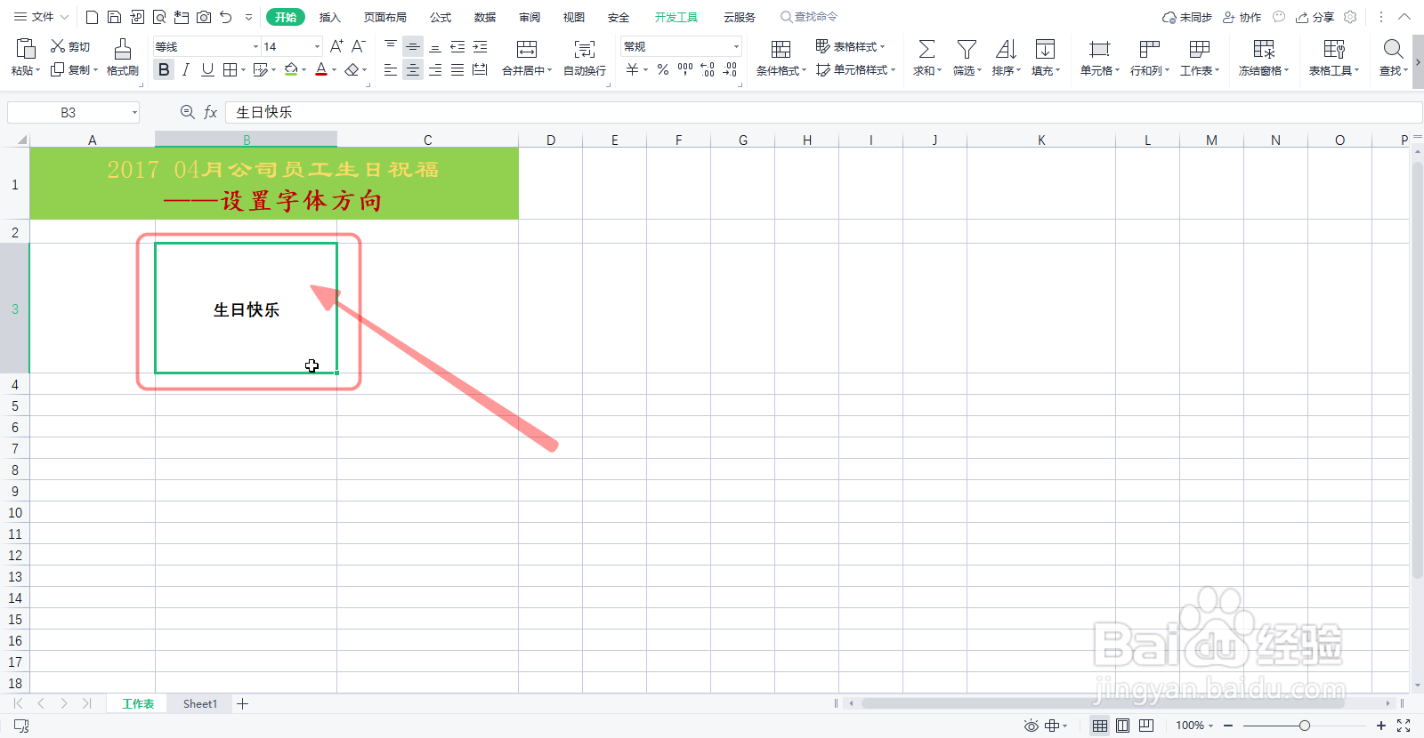Image resolution: width=1424 pixels, height=738 pixels.
Task: Open the 文件 (File) menu
Action: [41, 17]
